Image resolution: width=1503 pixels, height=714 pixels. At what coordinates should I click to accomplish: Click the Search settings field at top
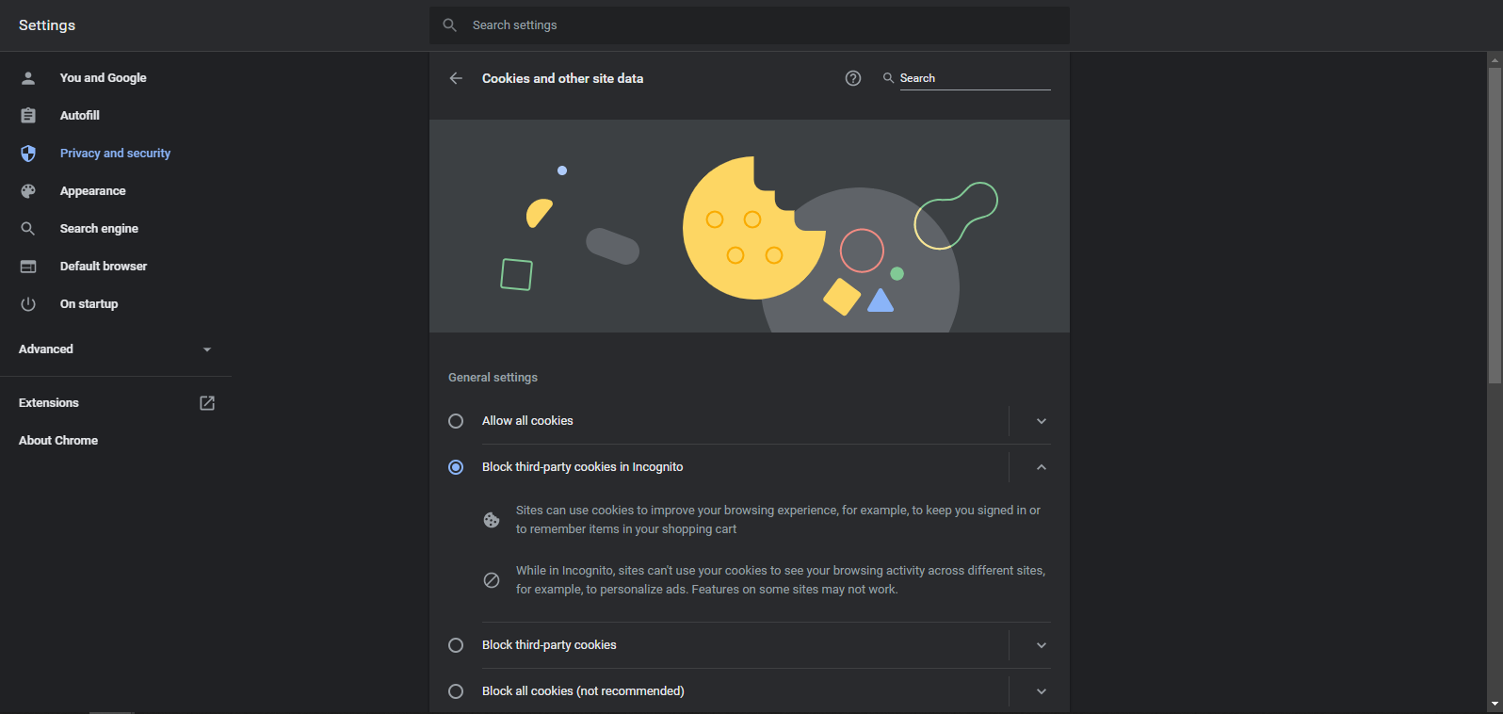(x=750, y=25)
